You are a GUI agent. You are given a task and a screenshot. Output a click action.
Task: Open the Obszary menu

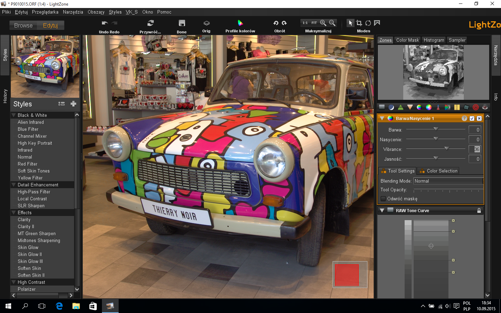[96, 12]
